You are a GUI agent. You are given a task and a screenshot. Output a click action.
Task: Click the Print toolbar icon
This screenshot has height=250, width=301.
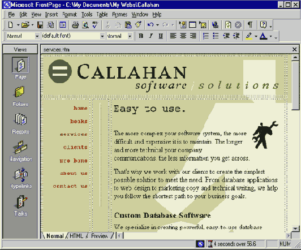click(75, 25)
